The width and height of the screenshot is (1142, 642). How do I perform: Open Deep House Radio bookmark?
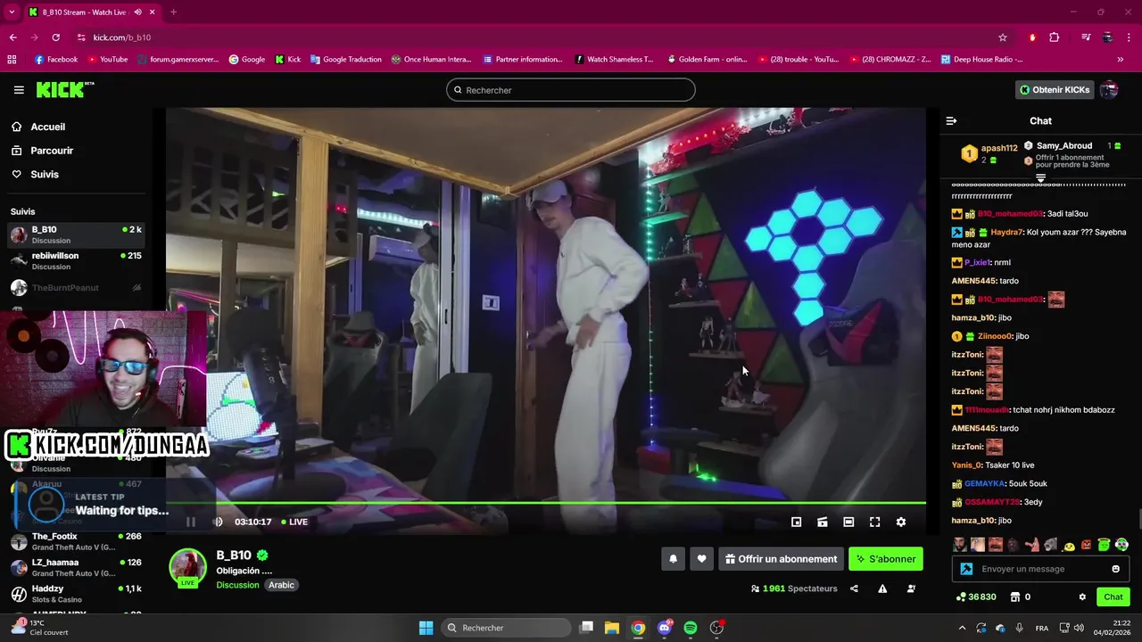point(981,60)
